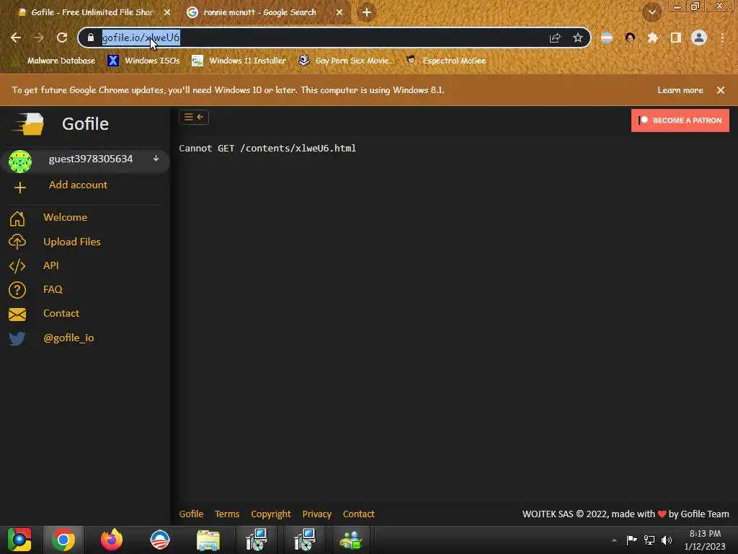Open the Windows 11 Installer bookmark
The image size is (738, 554).
point(239,61)
